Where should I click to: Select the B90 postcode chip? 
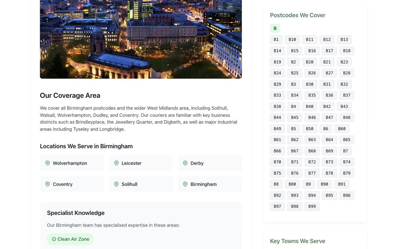(325, 184)
